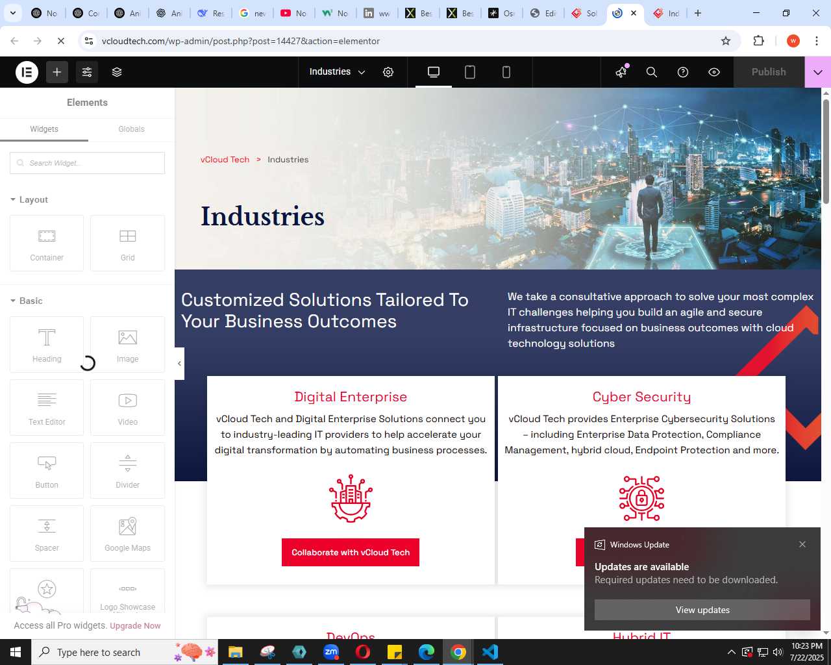Open the volume control tray icon
This screenshot has width=831, height=665.
point(778,652)
